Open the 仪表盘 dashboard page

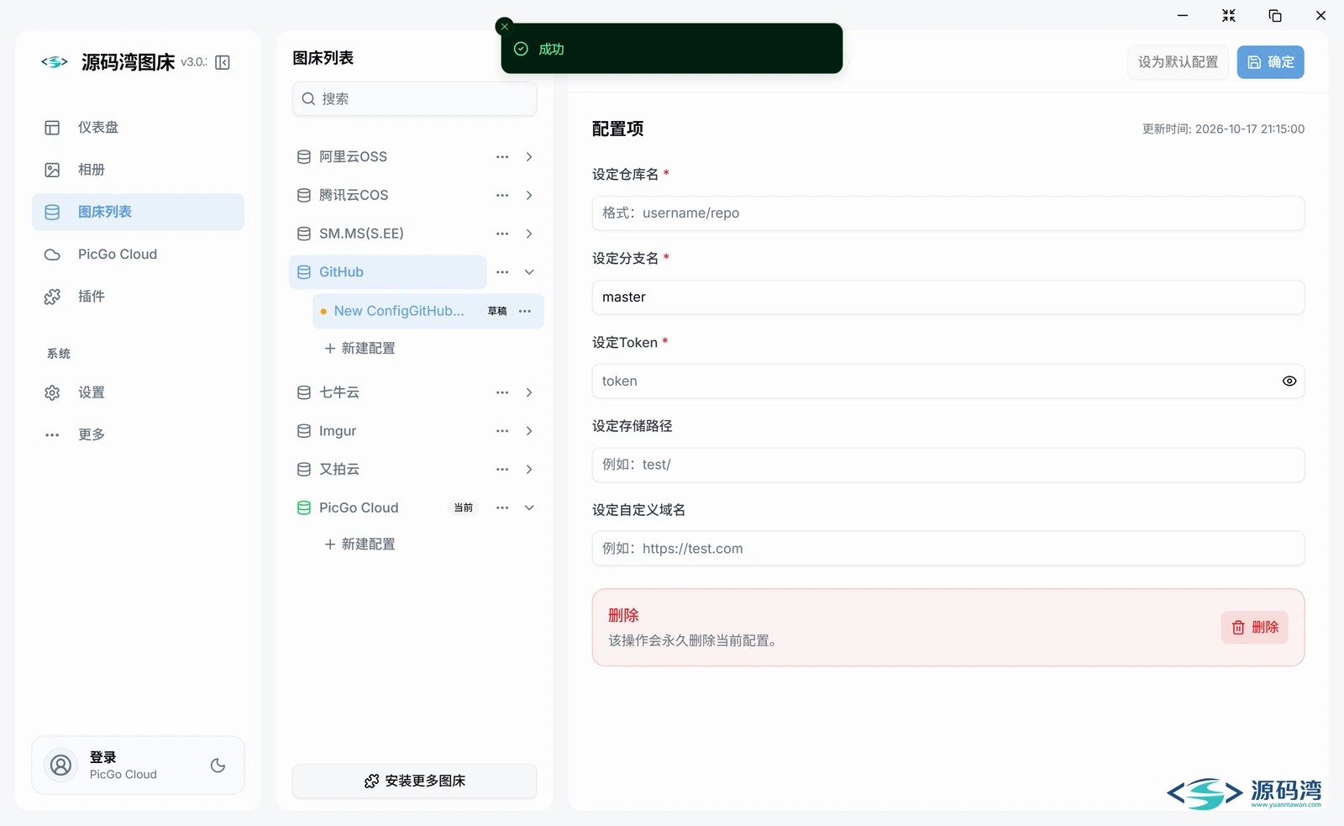coord(138,128)
